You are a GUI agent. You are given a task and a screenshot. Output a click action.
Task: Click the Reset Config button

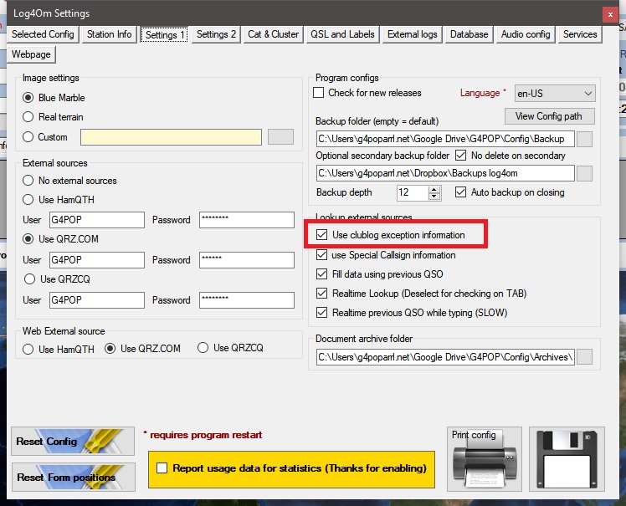73,442
